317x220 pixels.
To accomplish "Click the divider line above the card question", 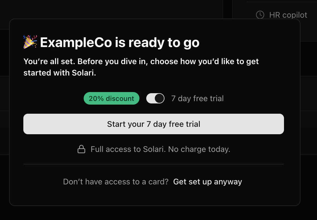I will click(154, 164).
